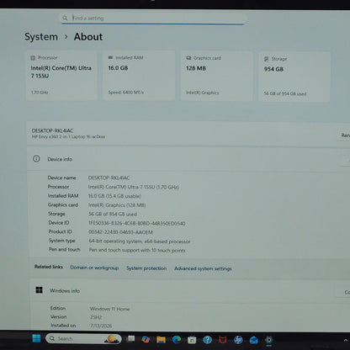350x350 pixels.
Task: Open the Windows Start menu
Action: (x=36, y=338)
